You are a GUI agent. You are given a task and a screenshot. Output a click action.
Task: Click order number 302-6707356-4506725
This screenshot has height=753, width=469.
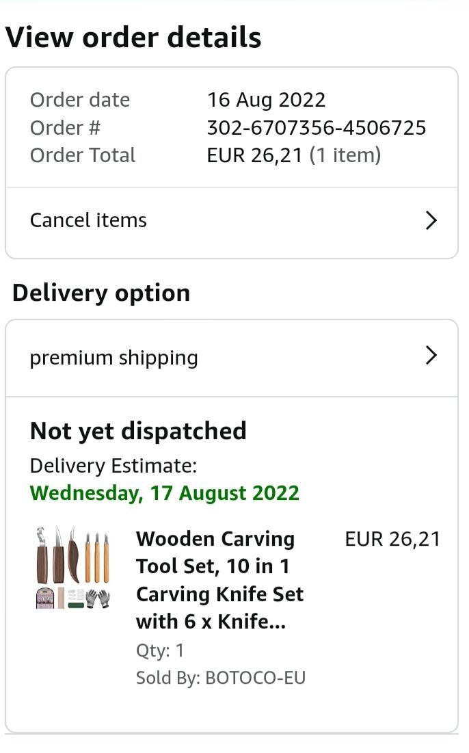coord(317,128)
